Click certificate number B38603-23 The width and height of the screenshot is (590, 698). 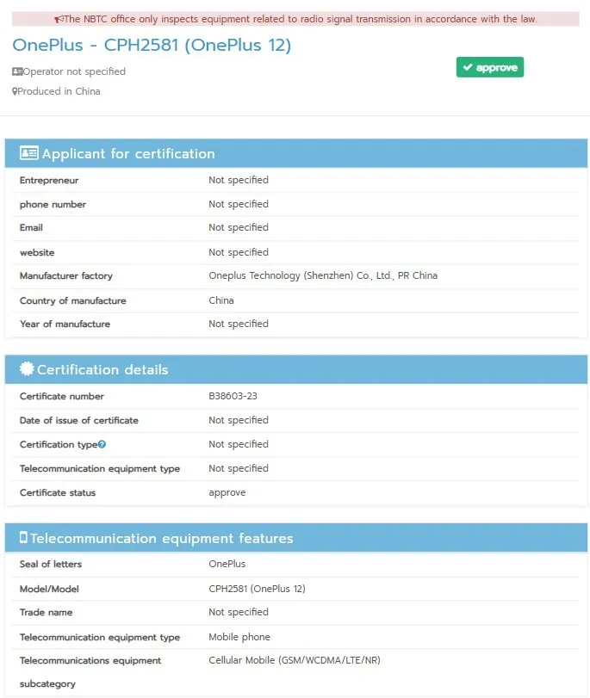coord(233,397)
